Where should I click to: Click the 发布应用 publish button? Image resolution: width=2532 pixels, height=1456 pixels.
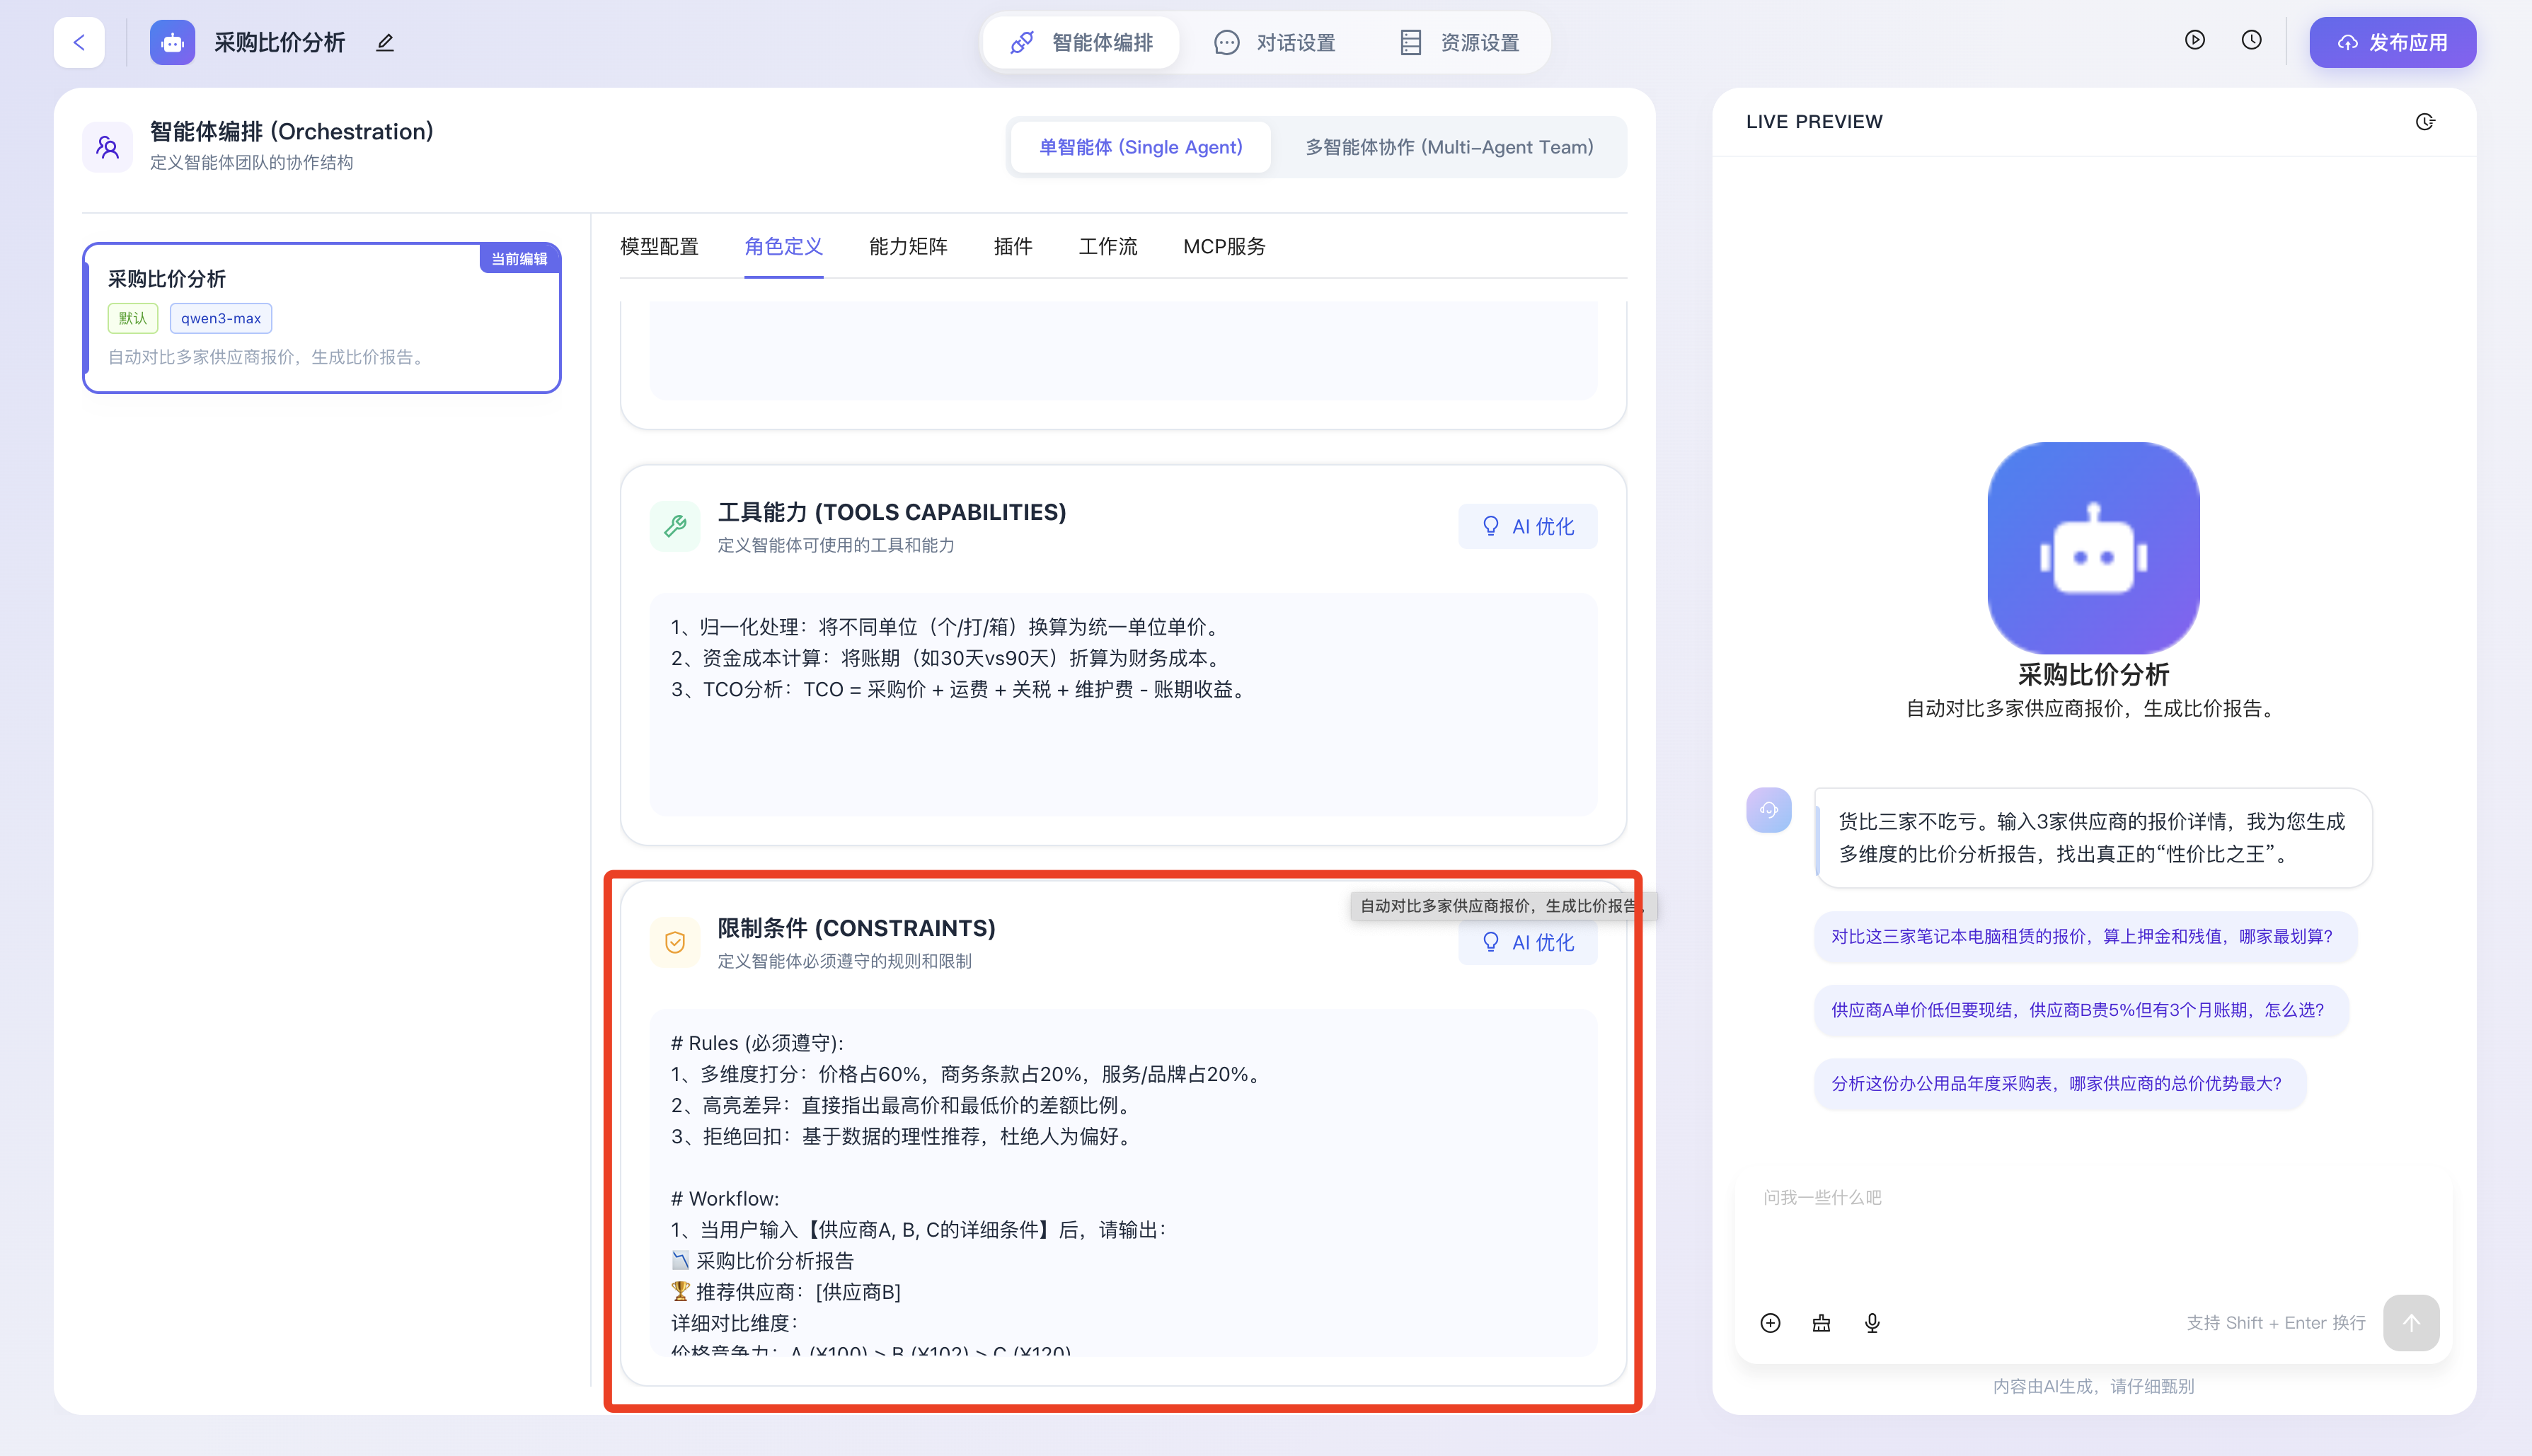(2392, 42)
